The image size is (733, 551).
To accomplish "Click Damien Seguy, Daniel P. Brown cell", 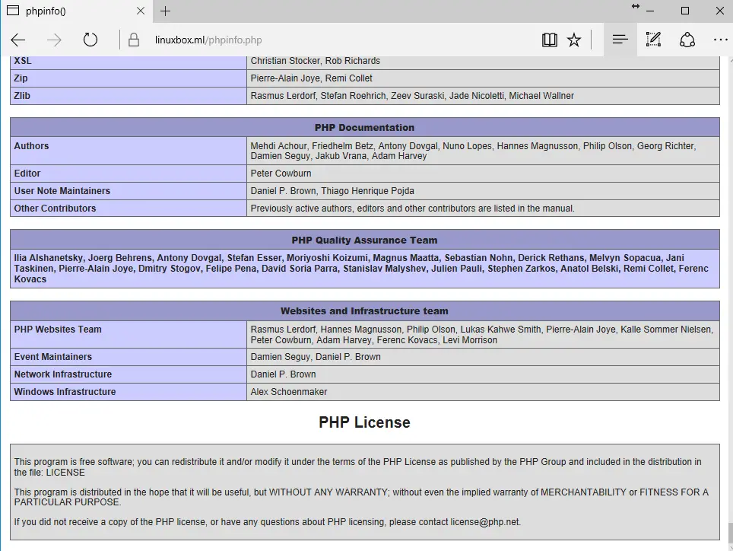I will tap(483, 357).
